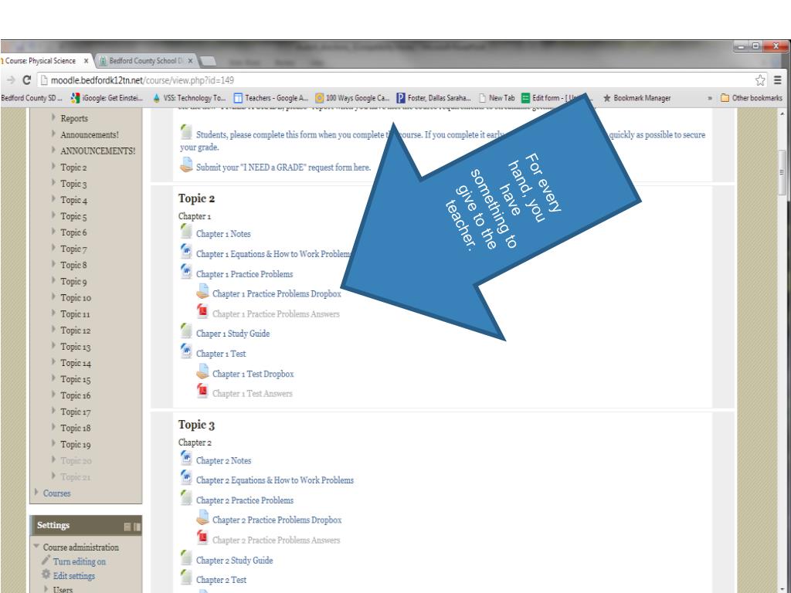Click the Chapter 2 Practice Problems Dropbox icon
The image size is (791, 593).
coord(203,518)
